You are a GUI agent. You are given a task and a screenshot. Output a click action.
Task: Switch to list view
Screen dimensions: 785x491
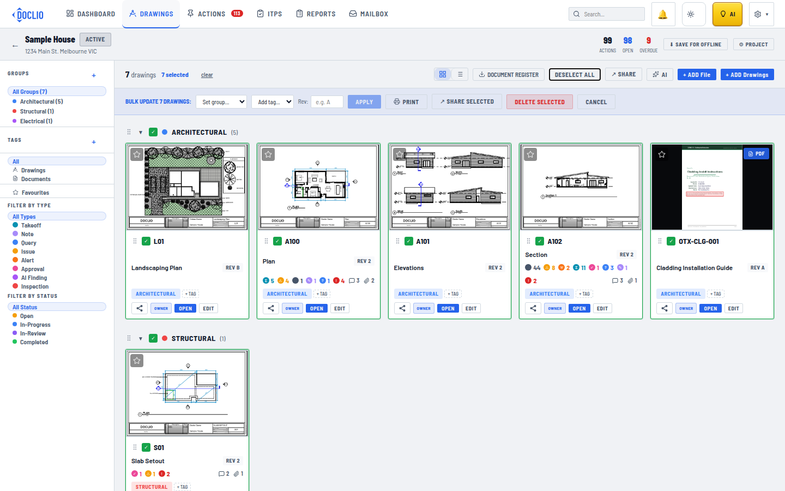click(460, 75)
